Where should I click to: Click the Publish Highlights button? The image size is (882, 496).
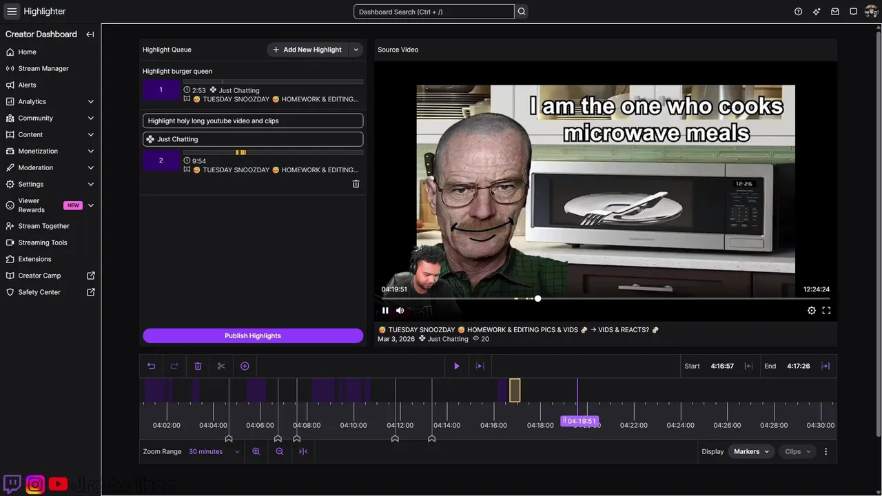tap(253, 335)
